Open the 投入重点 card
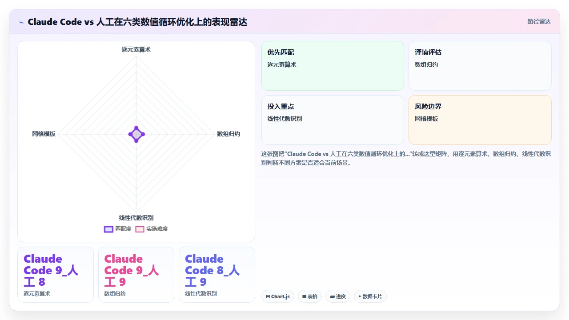Viewport: 569px width, 320px height. coord(333,120)
